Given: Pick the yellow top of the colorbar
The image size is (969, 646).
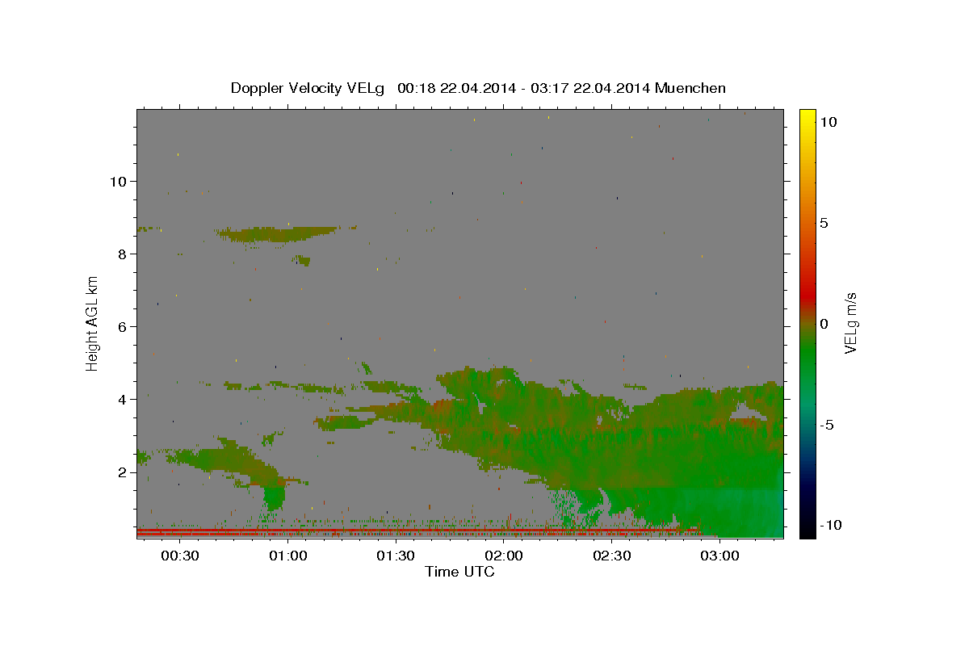Looking at the screenshot, I should 807,115.
